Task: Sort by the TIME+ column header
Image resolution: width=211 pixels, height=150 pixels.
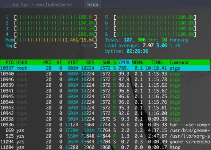Action: (x=158, y=63)
